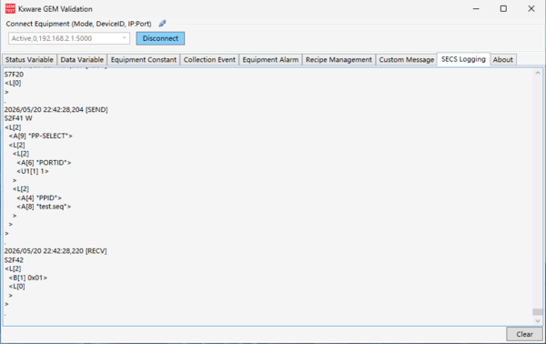Click the S2F42 message header
Viewport: 546px width, 344px height.
(14, 259)
